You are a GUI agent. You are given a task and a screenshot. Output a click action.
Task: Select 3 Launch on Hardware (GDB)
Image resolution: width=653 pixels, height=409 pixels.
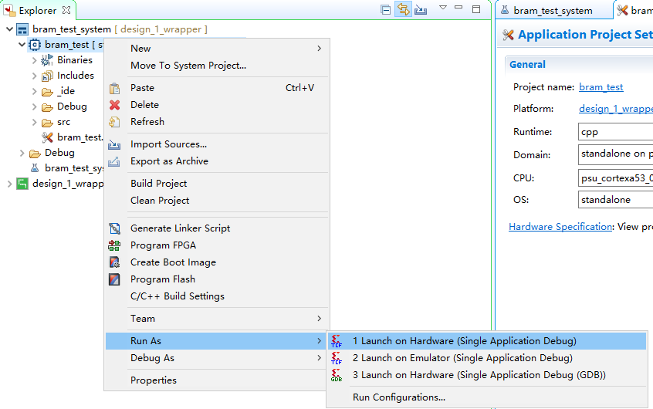(487, 375)
